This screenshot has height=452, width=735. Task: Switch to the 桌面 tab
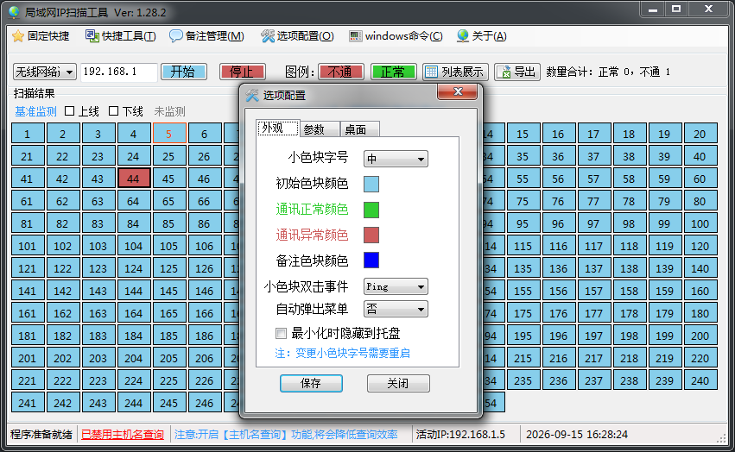pos(359,129)
